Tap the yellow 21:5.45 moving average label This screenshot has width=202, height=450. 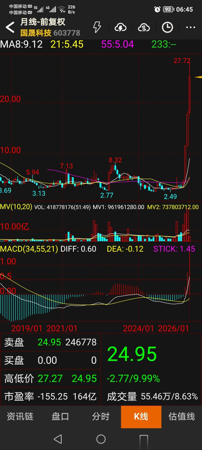(67, 44)
